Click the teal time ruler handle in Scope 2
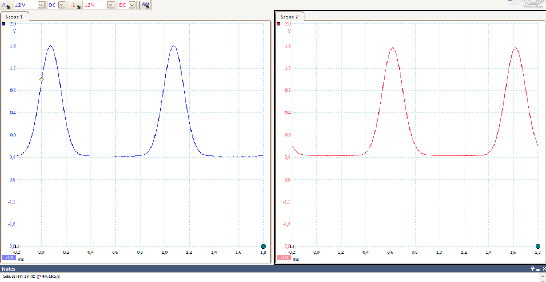 point(538,246)
